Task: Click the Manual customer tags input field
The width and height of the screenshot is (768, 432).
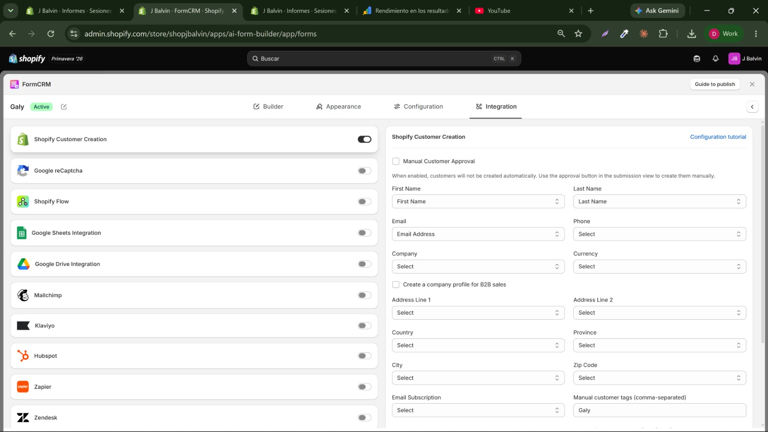Action: (660, 410)
